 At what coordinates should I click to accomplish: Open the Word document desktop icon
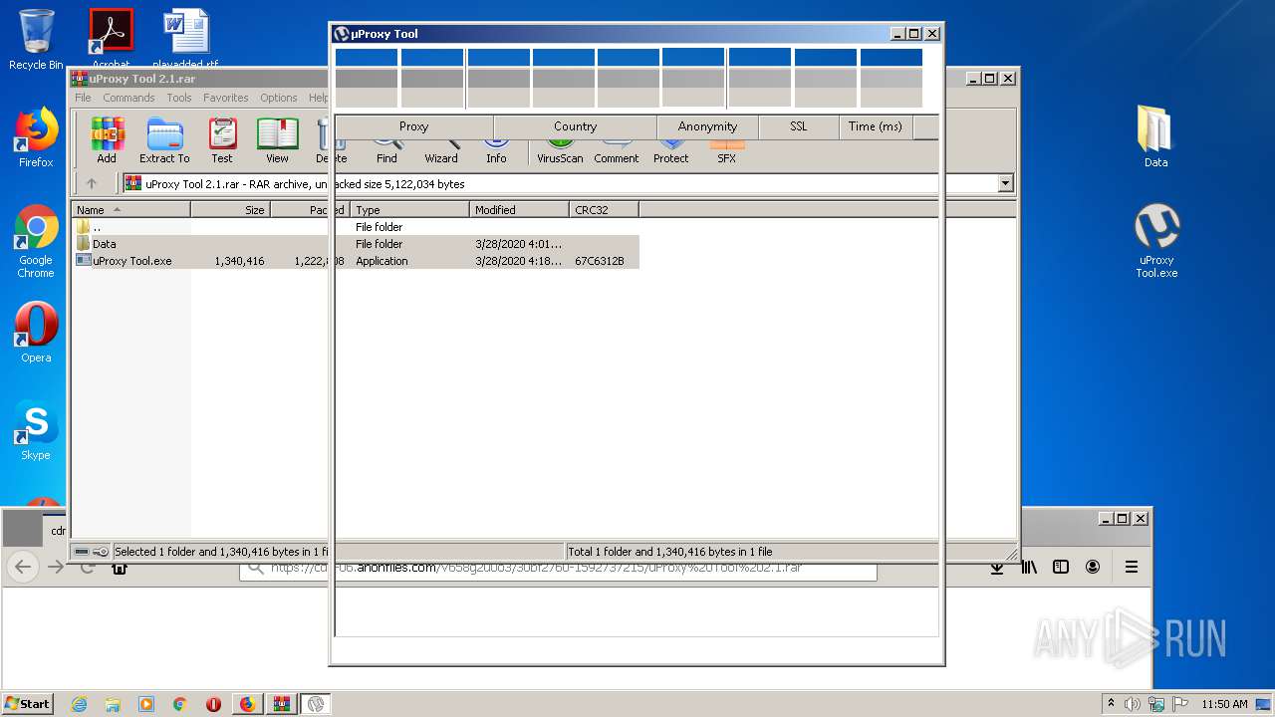tap(186, 38)
